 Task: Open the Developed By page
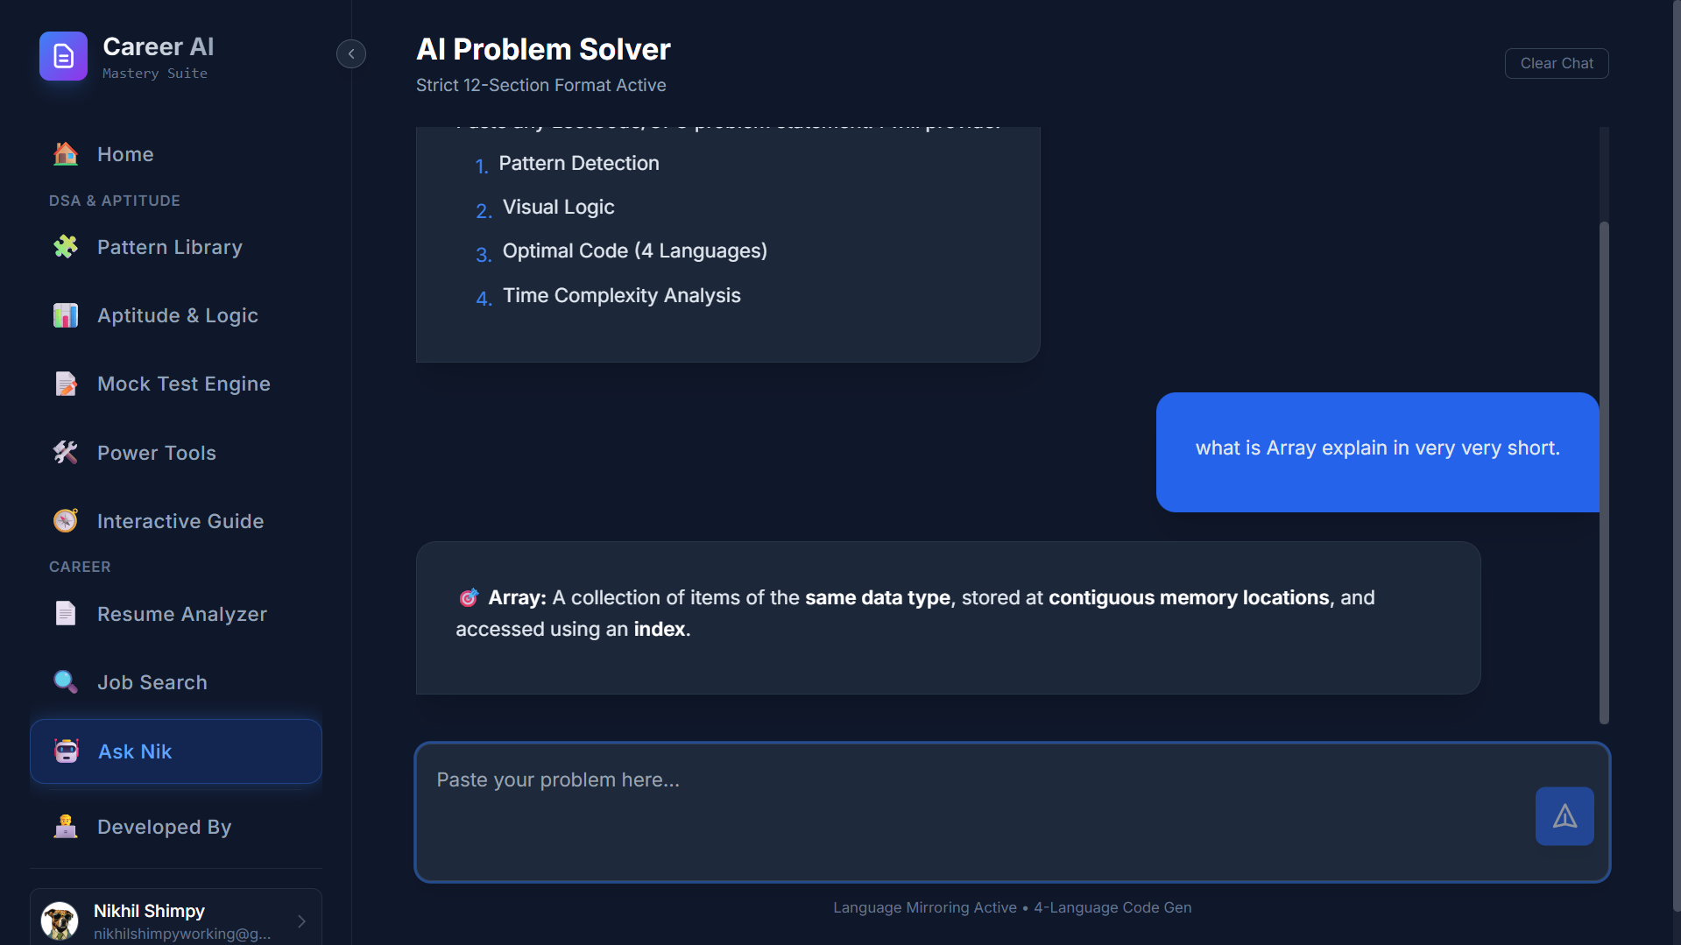(164, 826)
